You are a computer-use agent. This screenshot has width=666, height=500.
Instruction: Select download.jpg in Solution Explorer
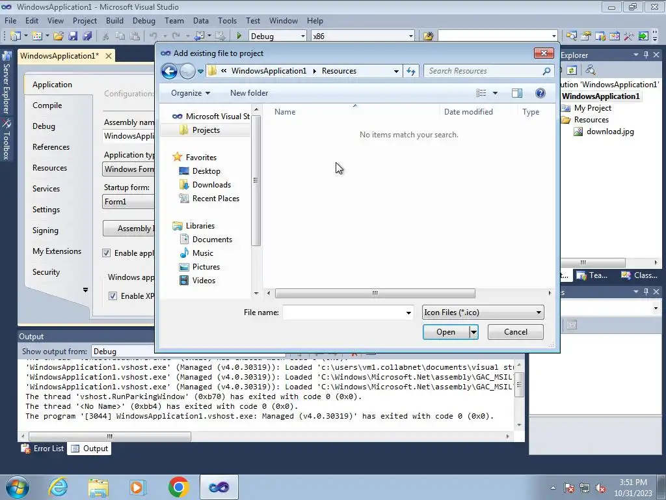610,132
